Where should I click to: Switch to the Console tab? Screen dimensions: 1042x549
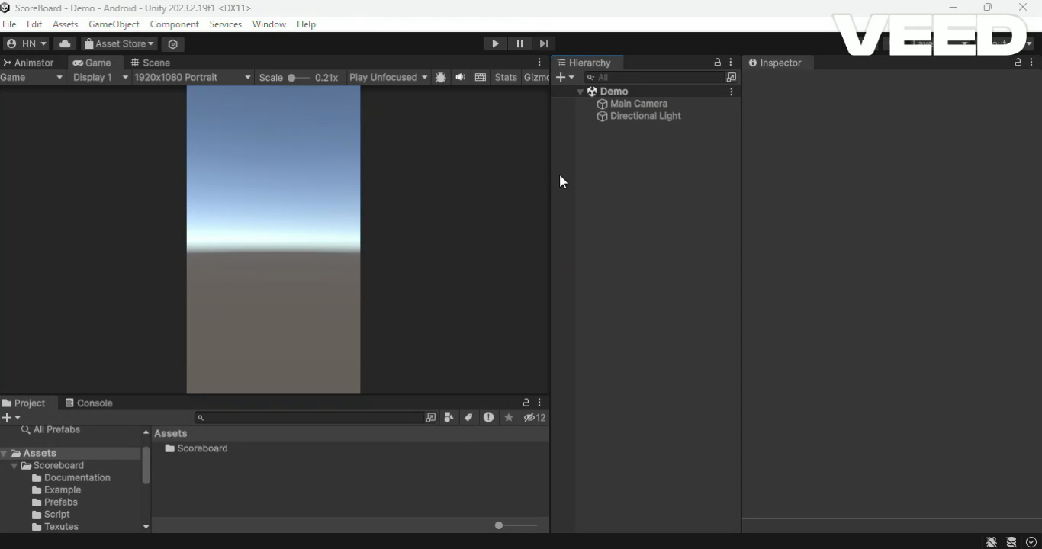[x=88, y=403]
